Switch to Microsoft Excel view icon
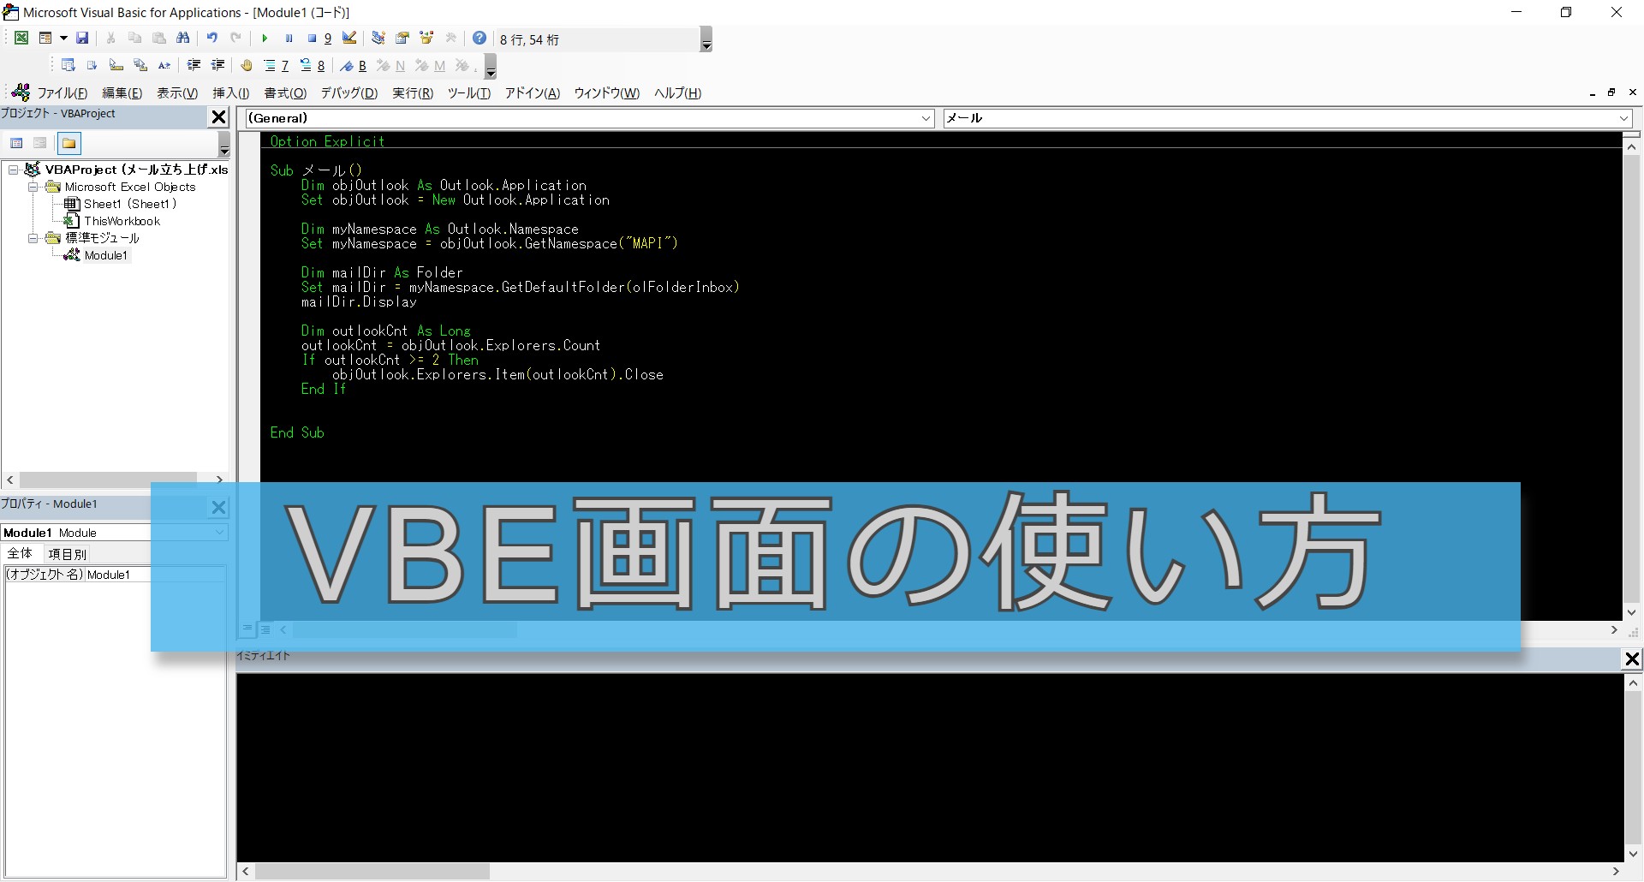The image size is (1644, 882). (21, 39)
